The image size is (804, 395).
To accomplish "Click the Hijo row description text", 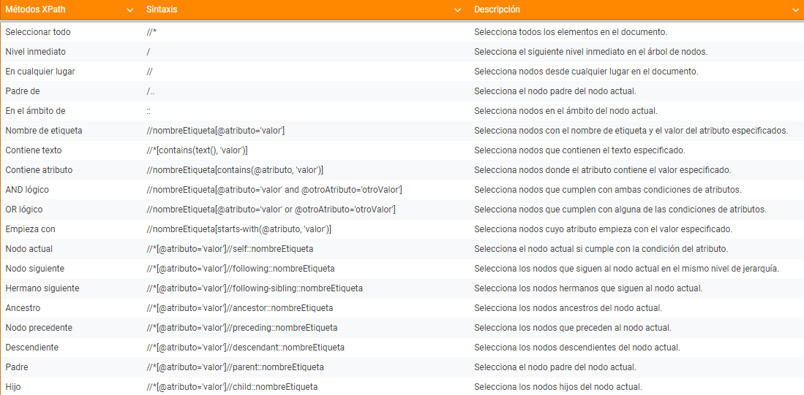I will click(557, 387).
